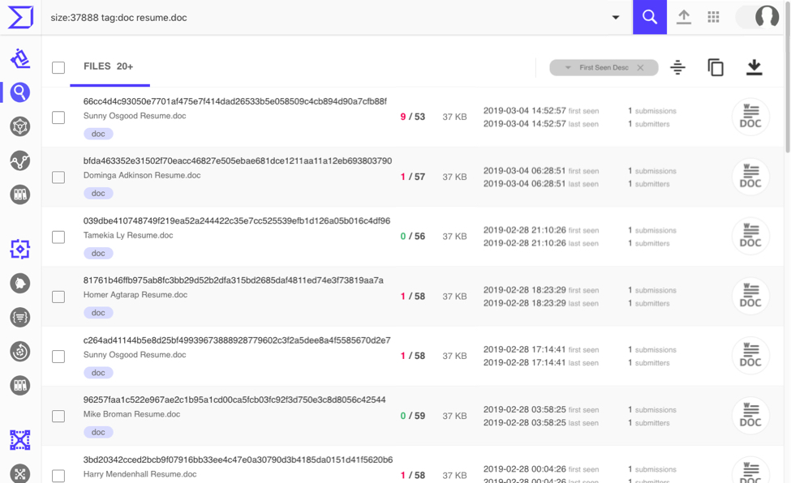This screenshot has height=483, width=791.
Task: Open hash c264ad41144b5e8d… file report
Action: [237, 340]
